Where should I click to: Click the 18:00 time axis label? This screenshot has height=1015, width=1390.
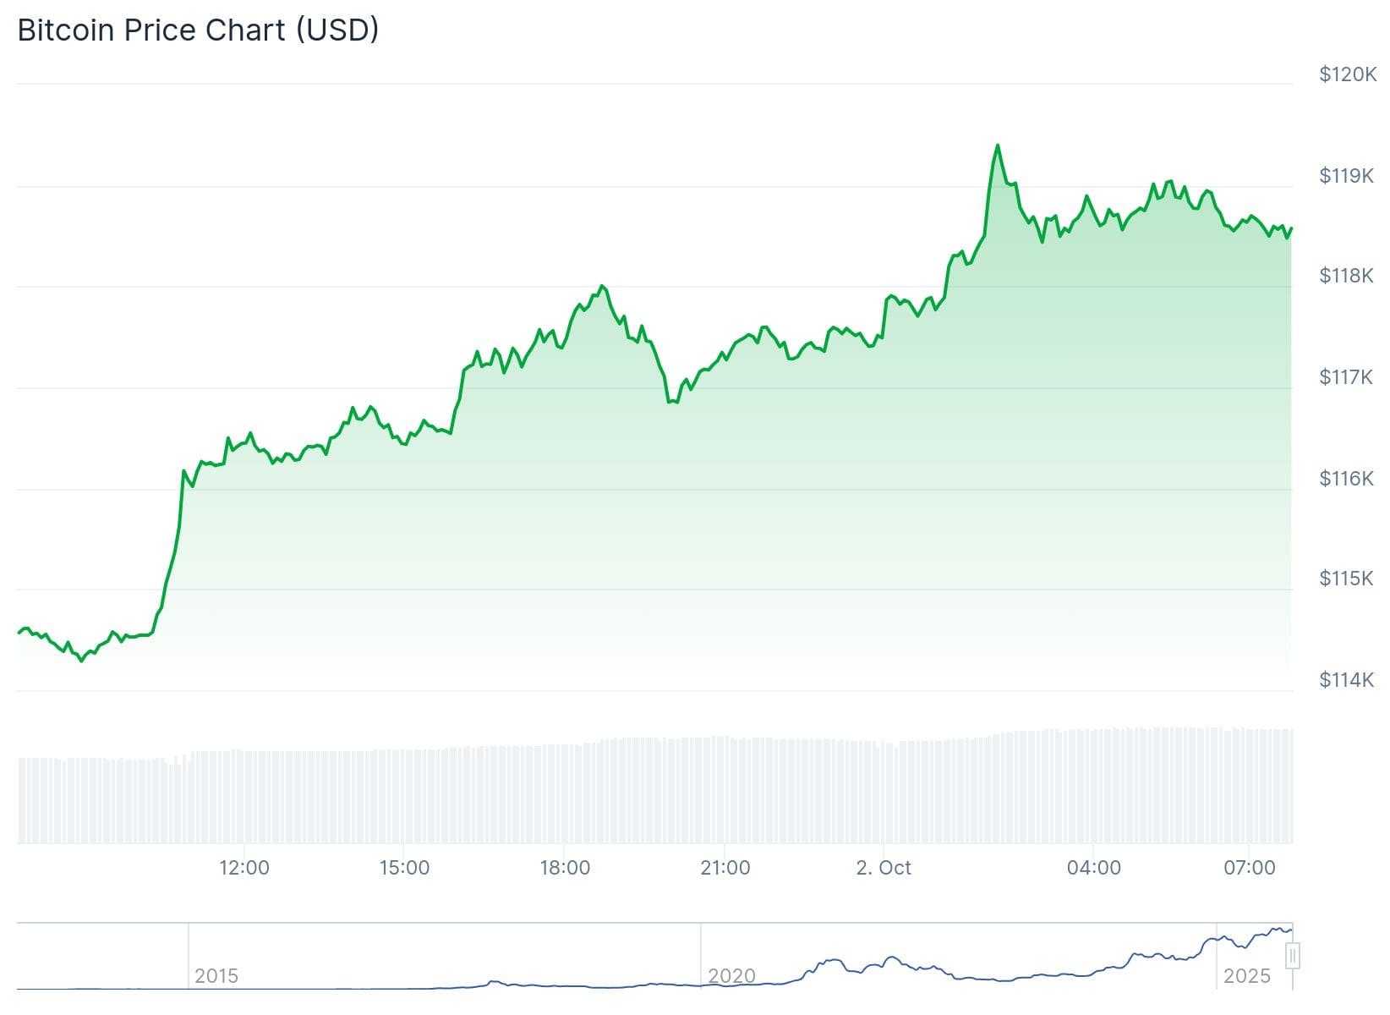tap(565, 868)
